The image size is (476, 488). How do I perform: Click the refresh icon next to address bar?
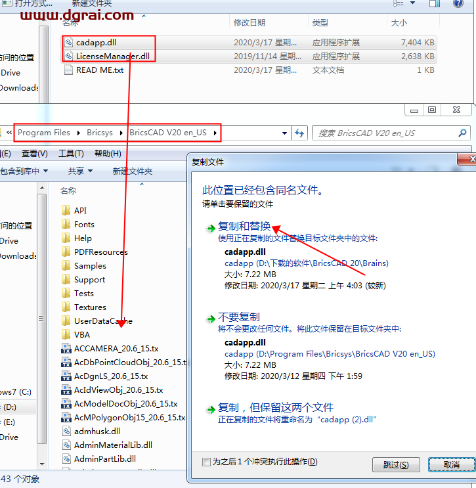point(299,133)
